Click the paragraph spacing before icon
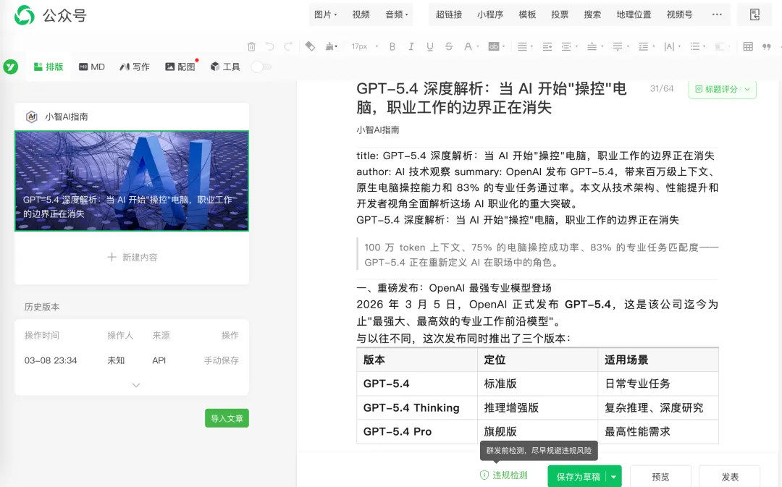This screenshot has width=782, height=487. 592,46
